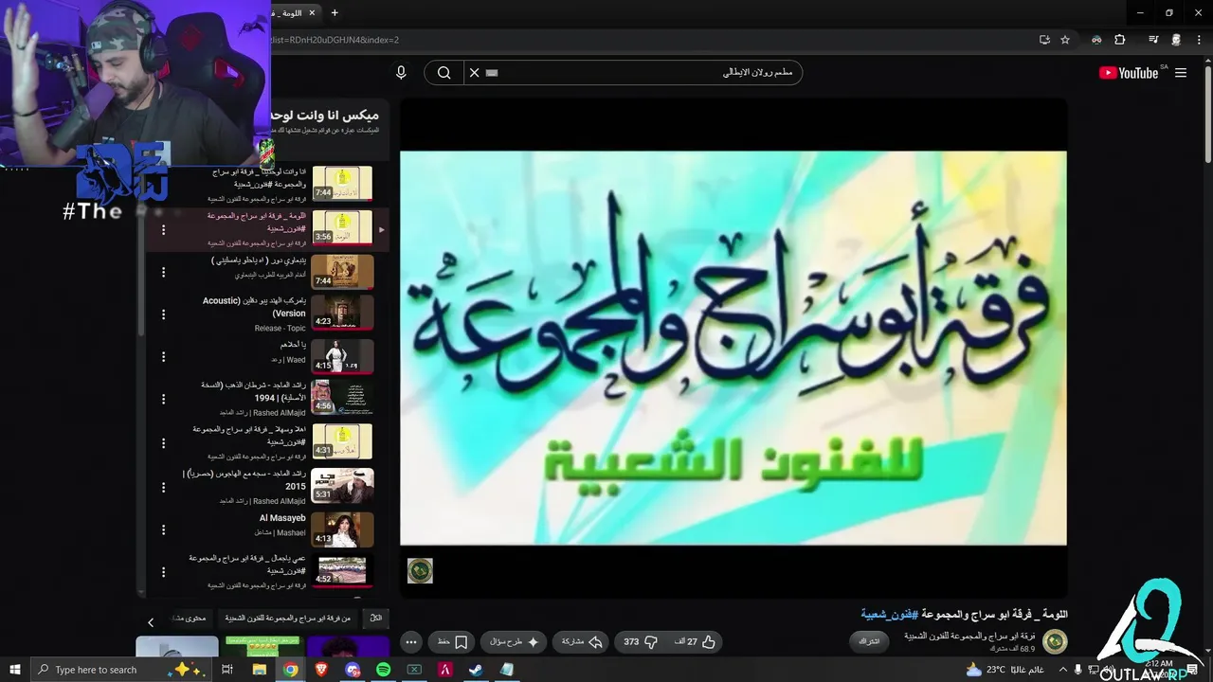
Task: Open the Chrome profile avatar
Action: 1177,40
